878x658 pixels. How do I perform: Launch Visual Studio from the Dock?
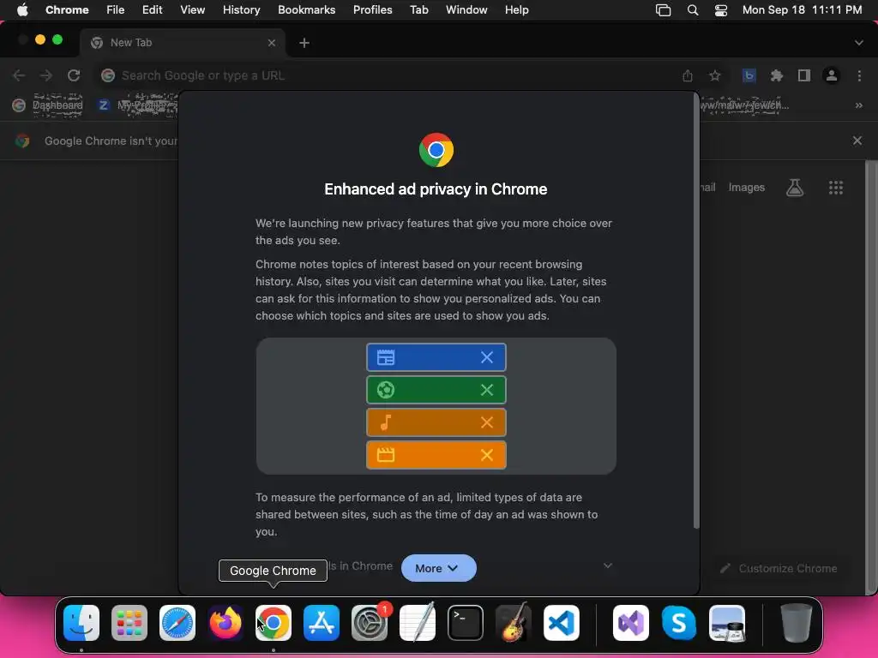(631, 623)
